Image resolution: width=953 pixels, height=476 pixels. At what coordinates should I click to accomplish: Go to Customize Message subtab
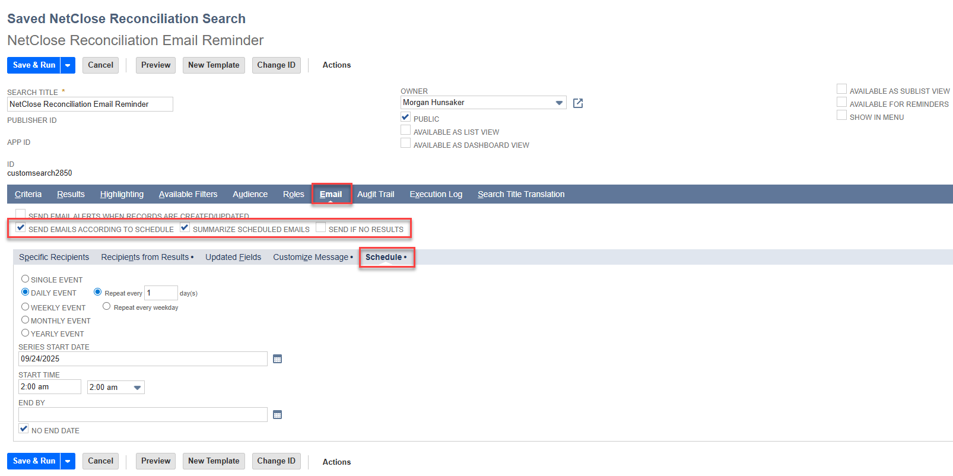(310, 257)
